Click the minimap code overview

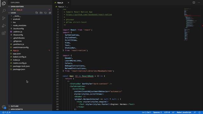pos(192,25)
